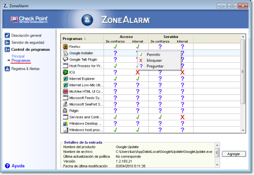Click the Registros & Alertas warning icon

[x=7, y=69]
